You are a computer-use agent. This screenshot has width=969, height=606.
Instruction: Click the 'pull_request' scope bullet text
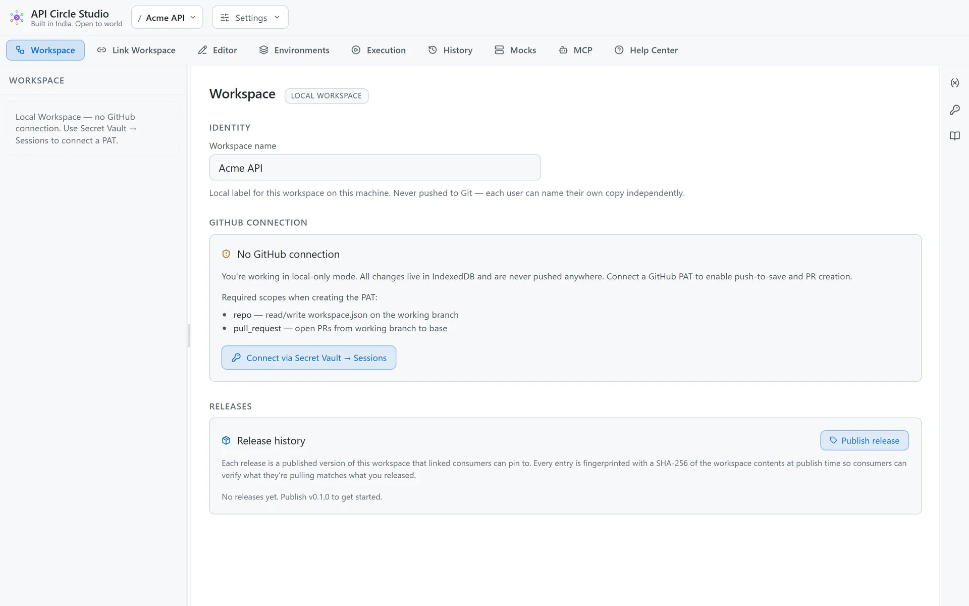[340, 328]
